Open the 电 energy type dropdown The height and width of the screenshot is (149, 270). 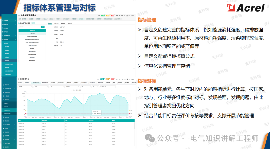(85, 87)
